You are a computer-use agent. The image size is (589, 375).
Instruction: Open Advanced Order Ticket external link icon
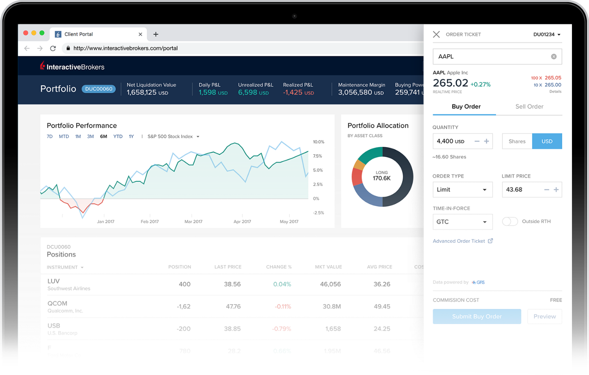(x=490, y=241)
